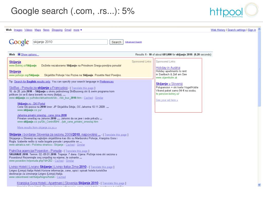Click the plus icon beside Show options

(x=19, y=54)
